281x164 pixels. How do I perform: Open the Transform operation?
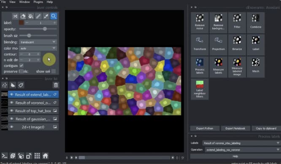pos(200,45)
